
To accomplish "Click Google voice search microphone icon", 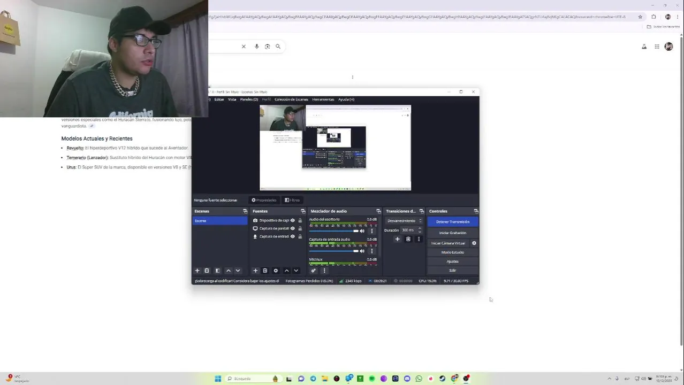I will pos(256,47).
